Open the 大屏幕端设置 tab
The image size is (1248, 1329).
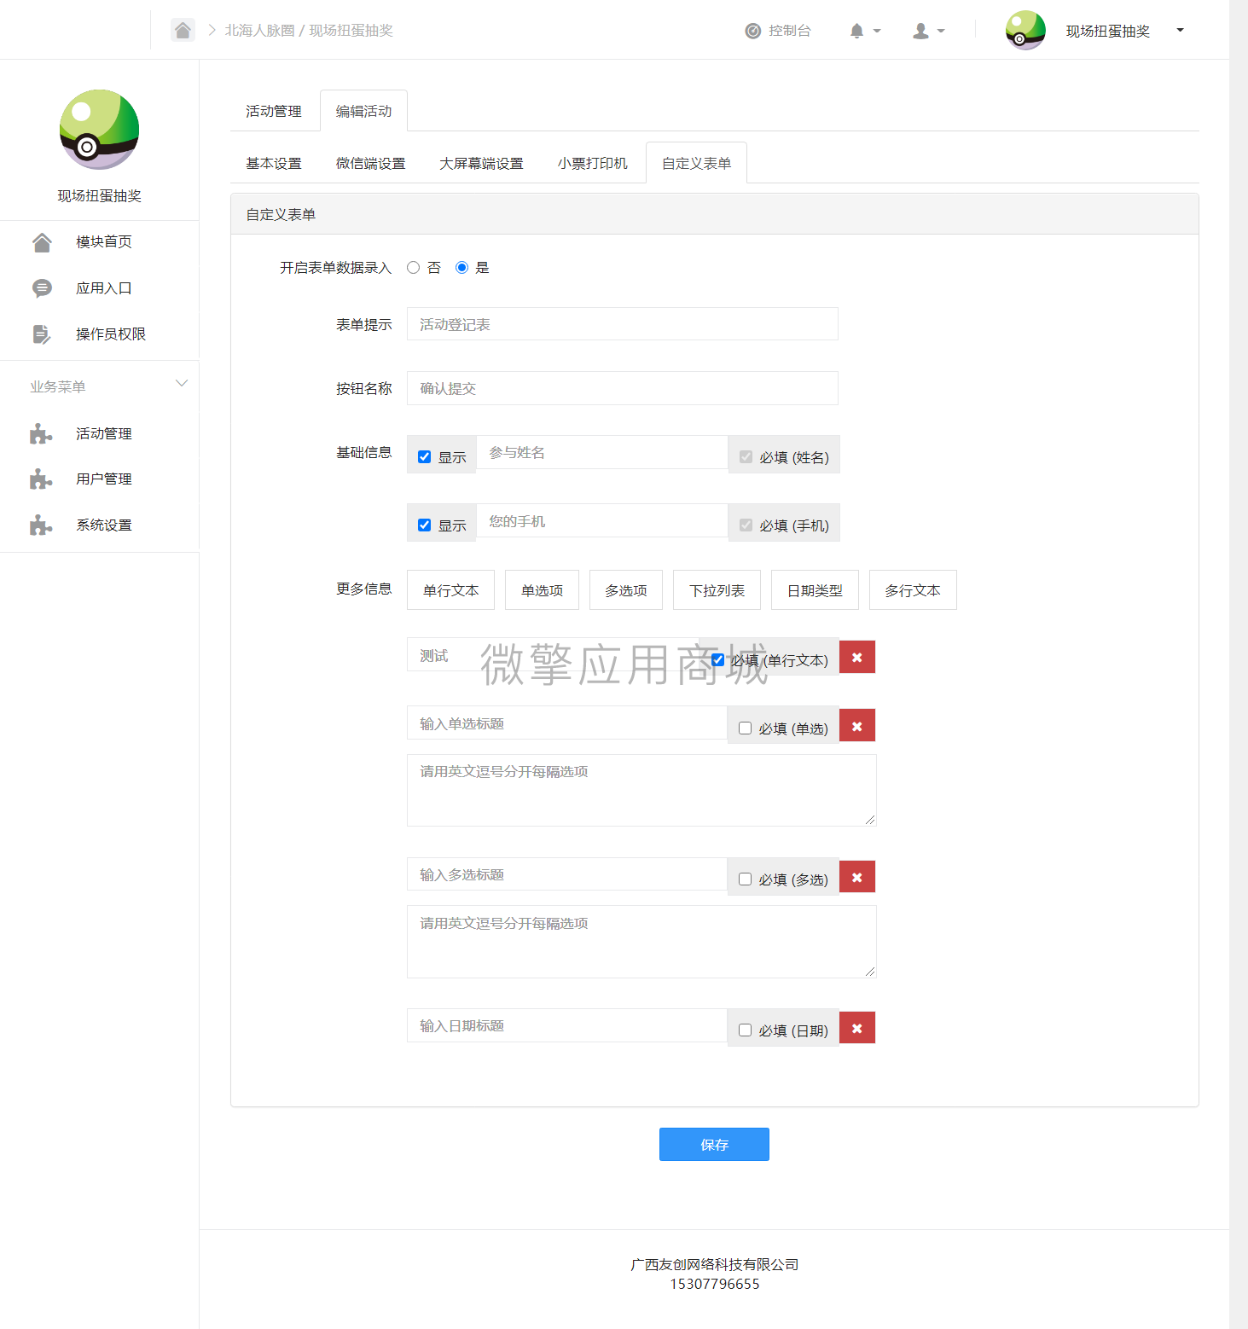pyautogui.click(x=481, y=163)
